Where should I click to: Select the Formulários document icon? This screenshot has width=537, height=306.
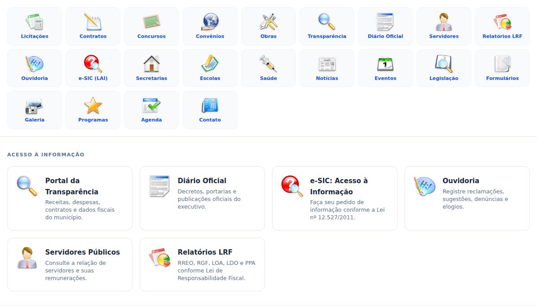[503, 63]
